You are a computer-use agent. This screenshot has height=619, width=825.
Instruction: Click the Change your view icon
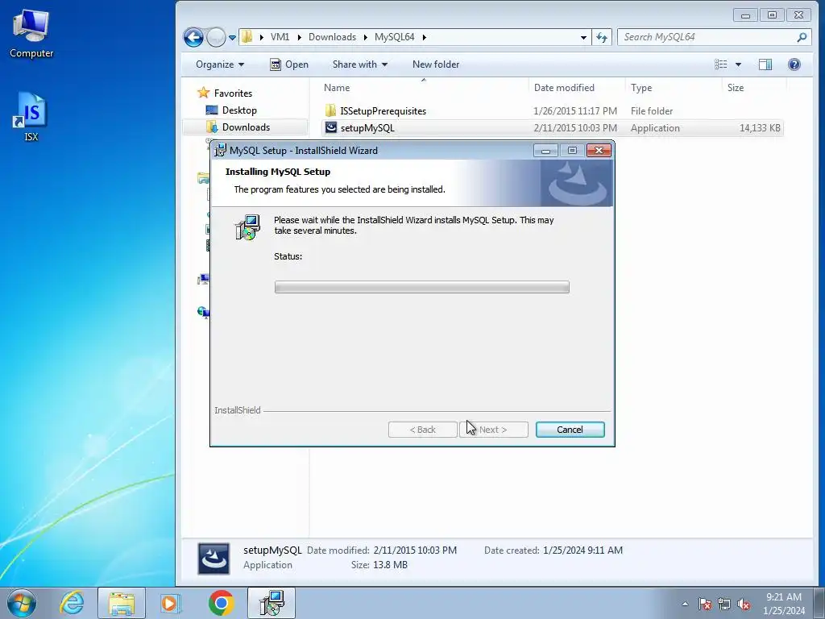tap(721, 64)
